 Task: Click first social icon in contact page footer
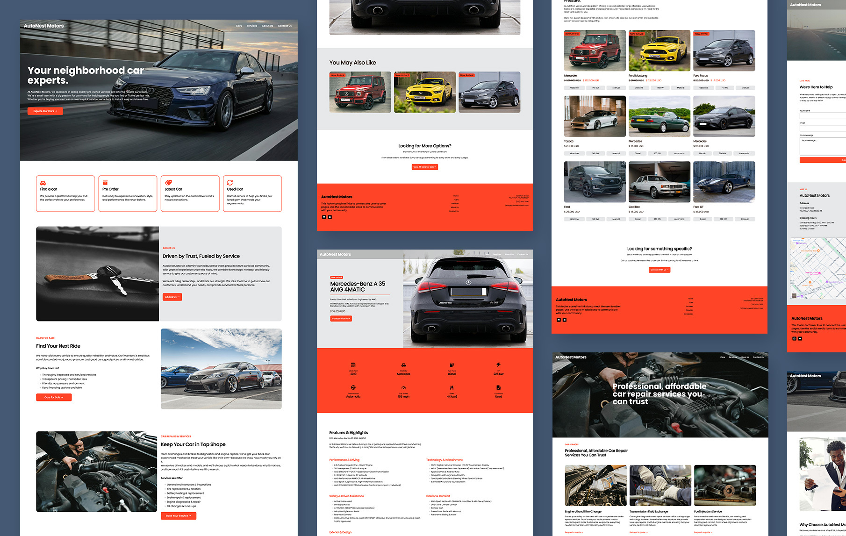pos(794,338)
